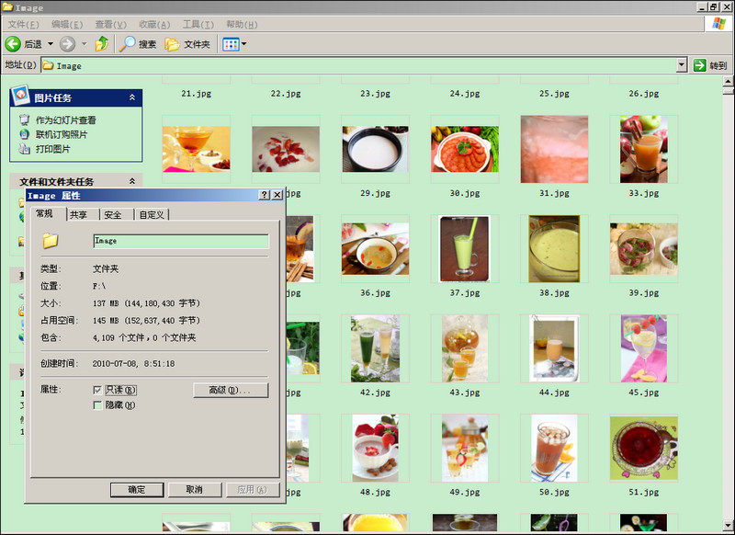
Task: Open the Search (搜索) toolbar button
Action: (x=137, y=44)
